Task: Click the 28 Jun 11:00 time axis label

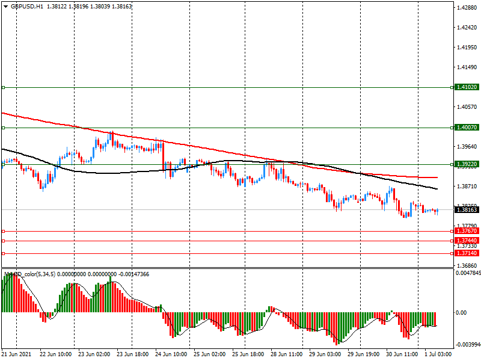Action: tap(287, 354)
